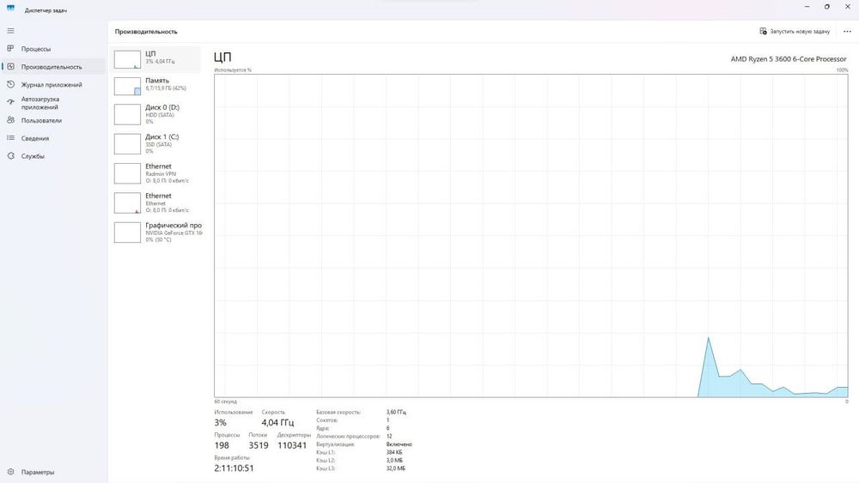Click the L3 cache 32,0 МБ value

(x=395, y=468)
